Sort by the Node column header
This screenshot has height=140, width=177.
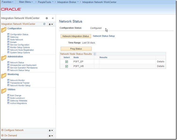pyautogui.click(x=76, y=57)
